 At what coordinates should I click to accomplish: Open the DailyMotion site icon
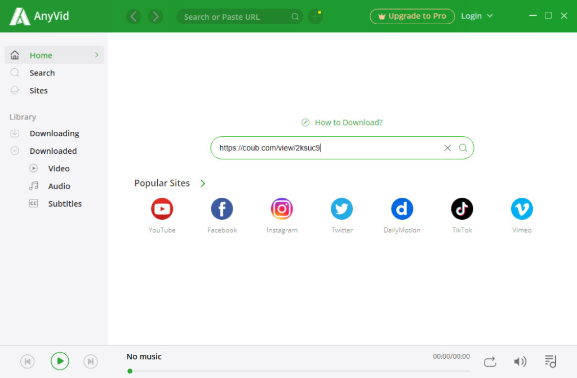tap(402, 208)
